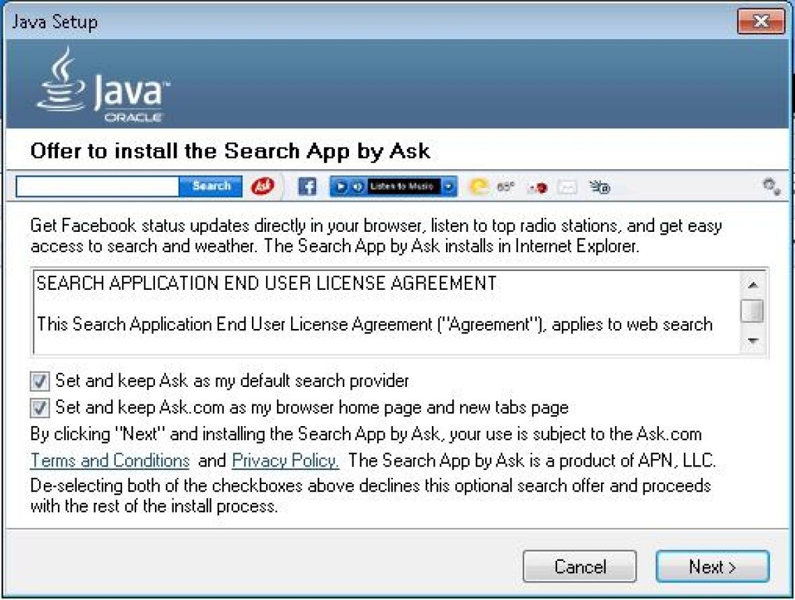Image resolution: width=795 pixels, height=600 pixels.
Task: Click the rightmost toolbar icon before the gear
Action: (599, 187)
